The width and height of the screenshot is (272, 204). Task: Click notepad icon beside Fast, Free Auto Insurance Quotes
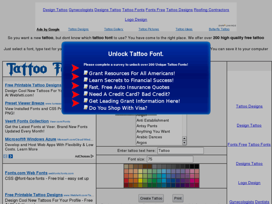click(x=86, y=86)
